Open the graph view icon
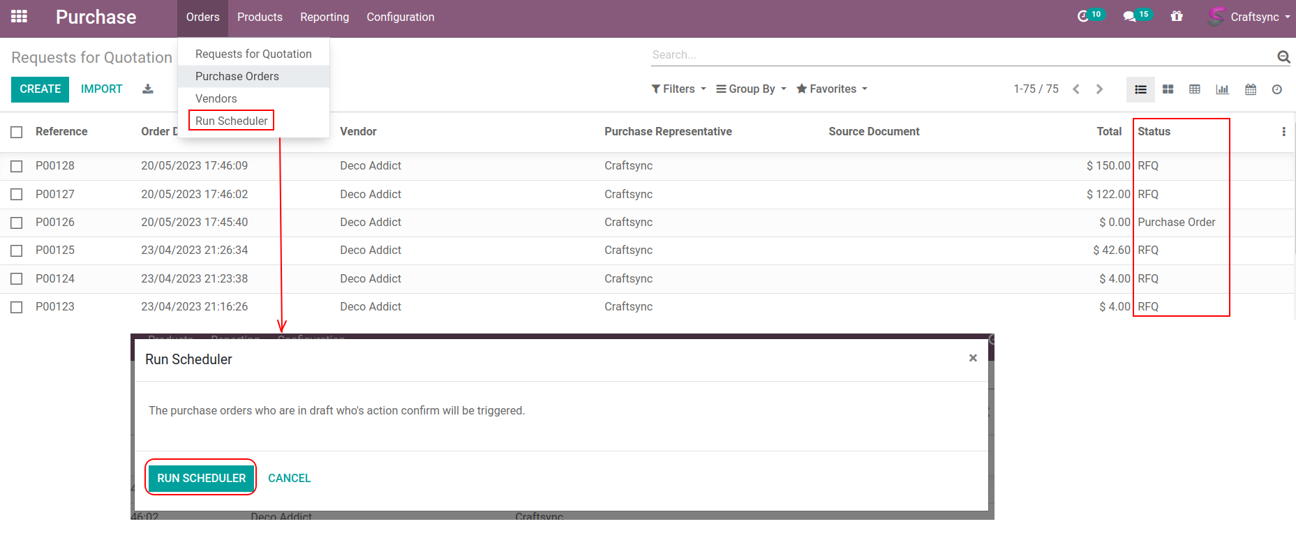Image resolution: width=1296 pixels, height=547 pixels. [1222, 89]
